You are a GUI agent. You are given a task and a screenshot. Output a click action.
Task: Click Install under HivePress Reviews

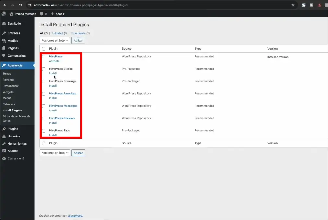point(53,123)
